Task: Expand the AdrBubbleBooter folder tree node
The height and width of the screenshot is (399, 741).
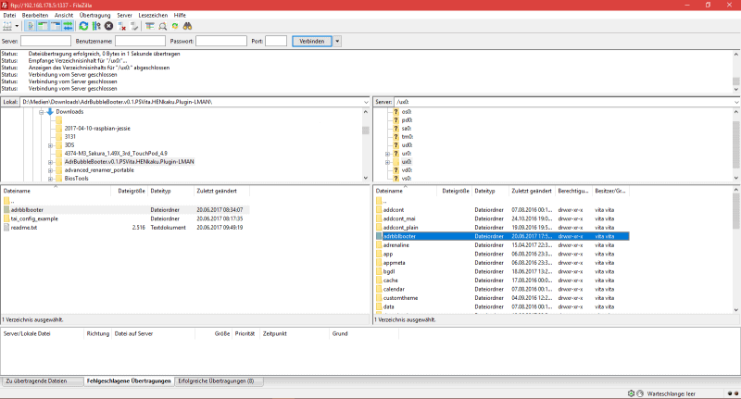Action: coord(51,162)
